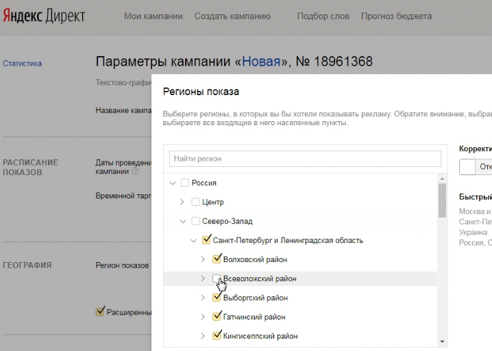Click the Найти регион search field
The image size is (492, 351).
(305, 159)
